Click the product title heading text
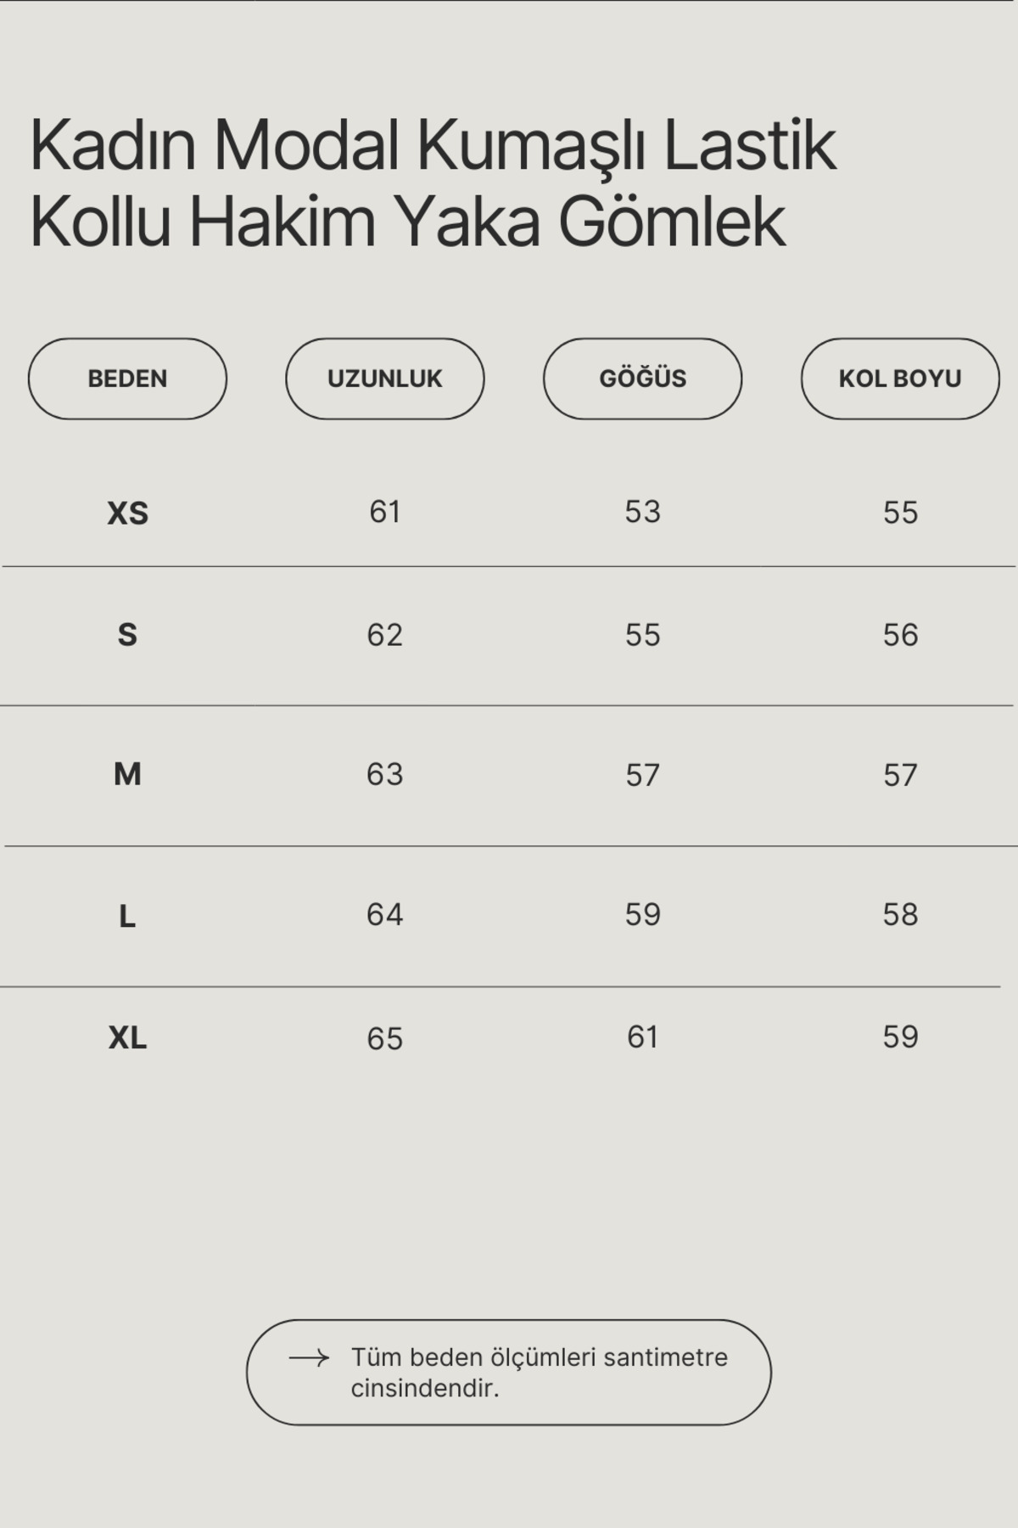1018x1528 pixels. 433,183
